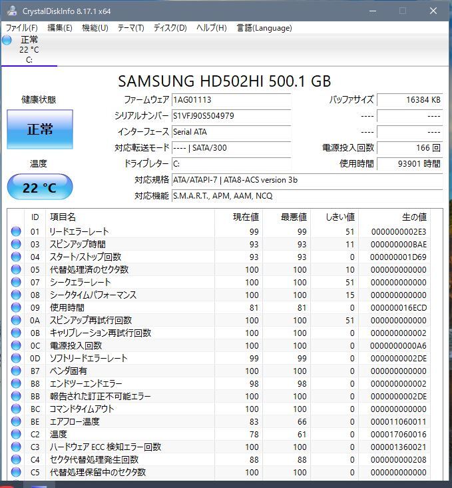Click raw value 000000000208 in C4 row

pos(399,460)
